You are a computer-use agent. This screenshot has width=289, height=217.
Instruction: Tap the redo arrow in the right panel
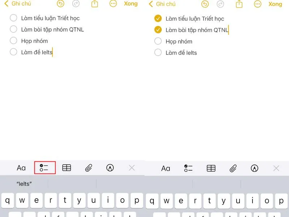pos(220,4)
